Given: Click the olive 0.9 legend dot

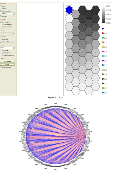Looking at the screenshot, I should (103, 74).
